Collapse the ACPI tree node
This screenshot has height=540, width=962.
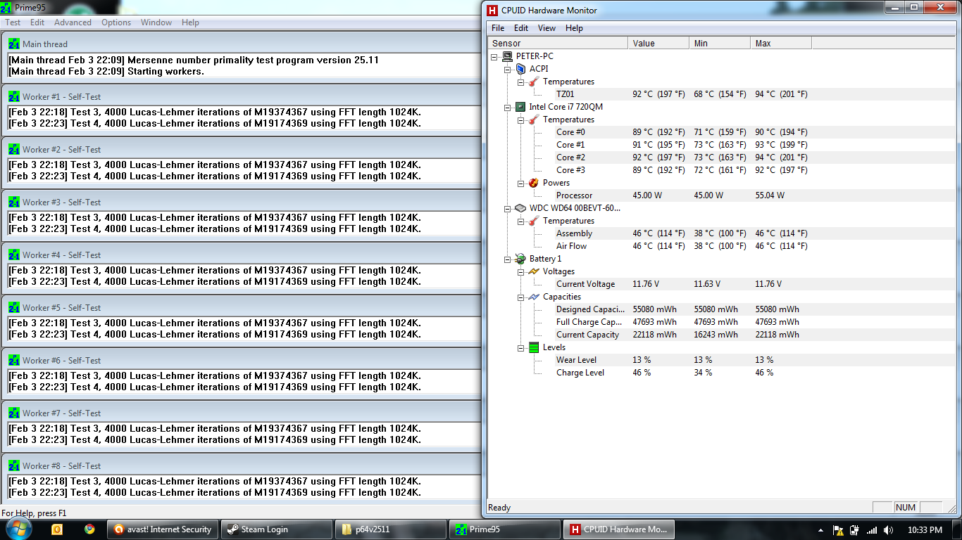point(508,70)
